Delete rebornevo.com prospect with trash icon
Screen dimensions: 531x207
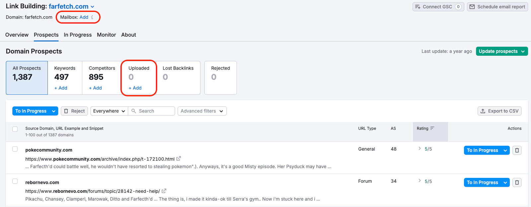(x=517, y=182)
